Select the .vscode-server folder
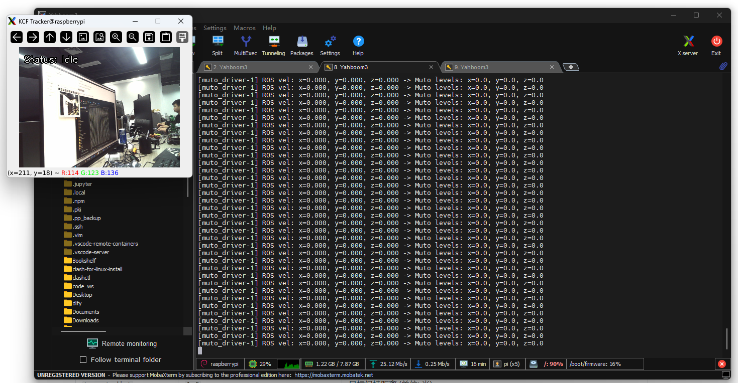This screenshot has height=383, width=738. point(86,252)
